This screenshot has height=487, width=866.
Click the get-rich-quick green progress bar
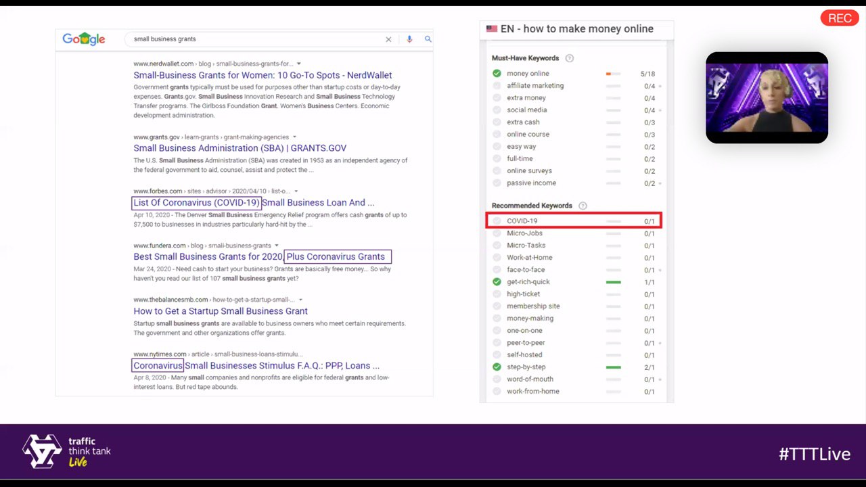pyautogui.click(x=613, y=282)
